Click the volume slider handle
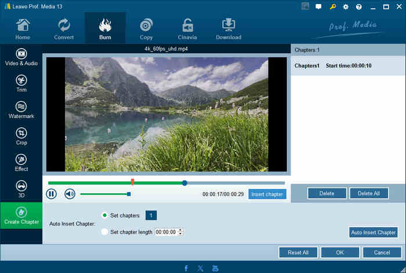This screenshot has width=406, height=273. pos(129,194)
